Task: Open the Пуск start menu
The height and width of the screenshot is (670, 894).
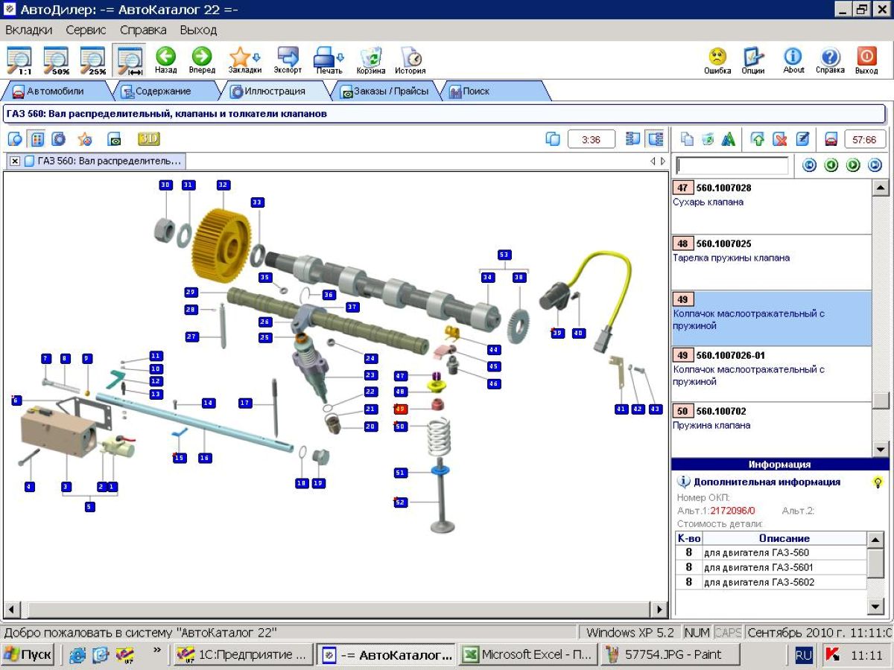Action: 28,655
